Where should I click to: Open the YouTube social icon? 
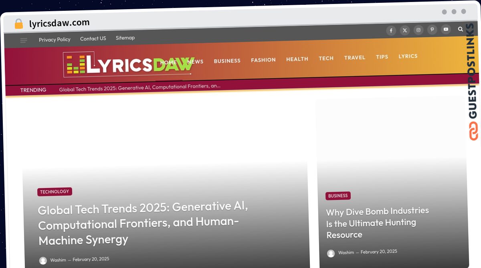(446, 29)
